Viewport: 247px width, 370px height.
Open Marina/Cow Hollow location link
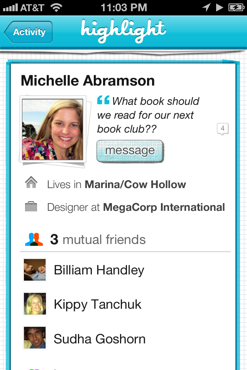(x=135, y=185)
